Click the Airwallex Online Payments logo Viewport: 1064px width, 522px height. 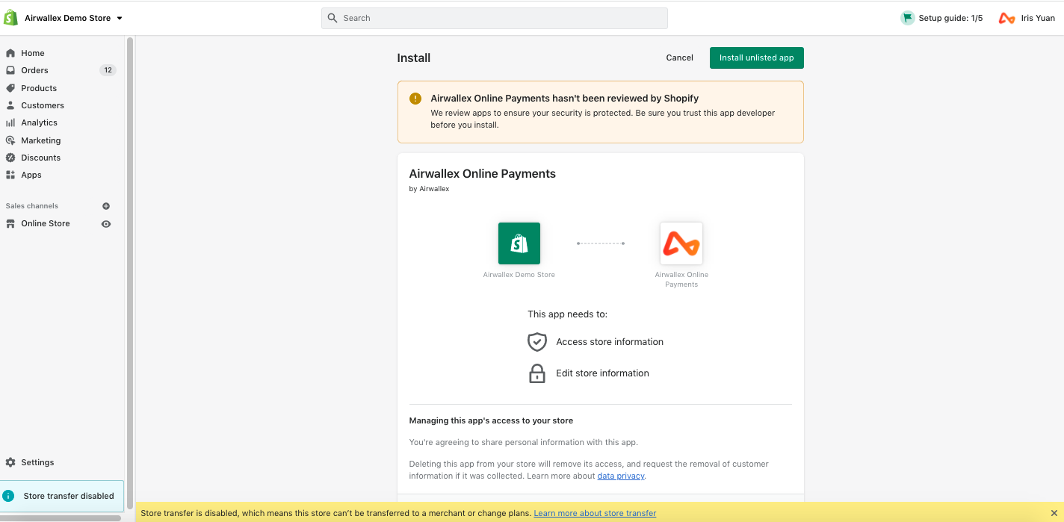[x=681, y=243]
